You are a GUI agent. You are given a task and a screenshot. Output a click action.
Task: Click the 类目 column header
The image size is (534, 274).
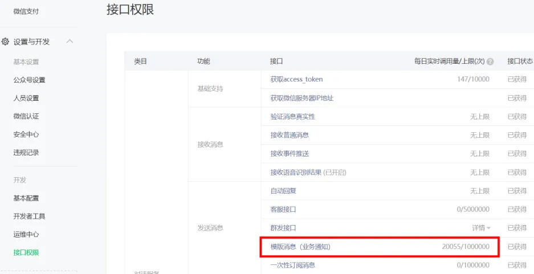tap(140, 62)
